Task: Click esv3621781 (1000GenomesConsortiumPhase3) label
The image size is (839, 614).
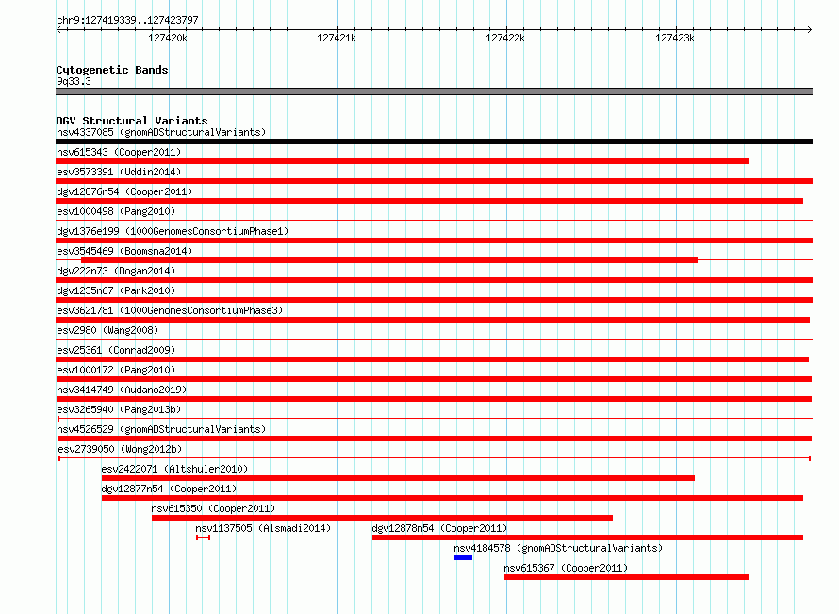Action: [170, 310]
